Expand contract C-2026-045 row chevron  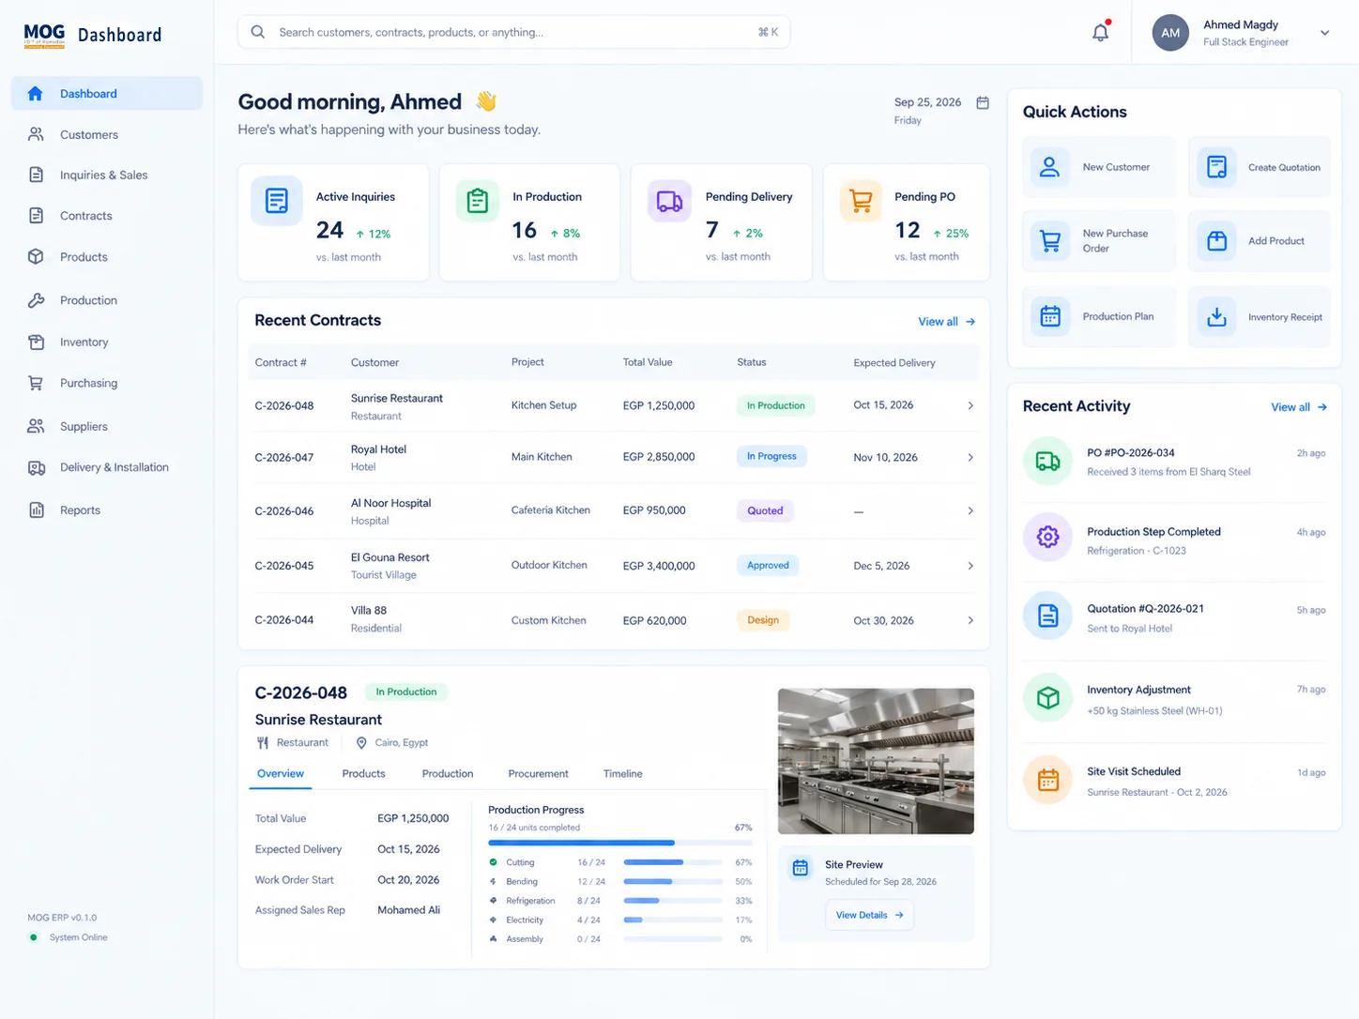(970, 566)
